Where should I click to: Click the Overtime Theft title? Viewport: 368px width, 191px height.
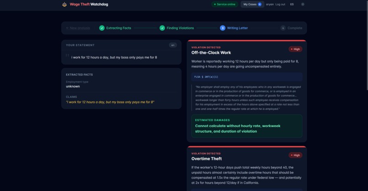(x=206, y=159)
